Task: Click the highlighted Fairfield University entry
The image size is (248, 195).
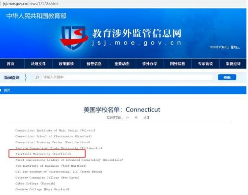Action: coord(43,154)
